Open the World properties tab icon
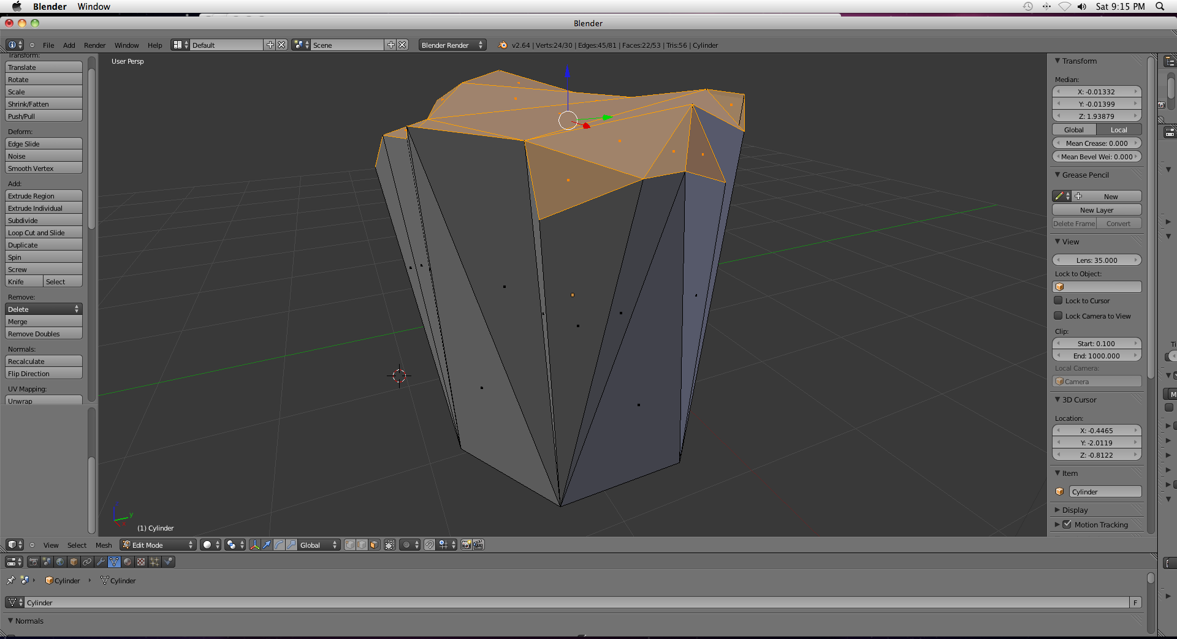1177x639 pixels. 60,562
